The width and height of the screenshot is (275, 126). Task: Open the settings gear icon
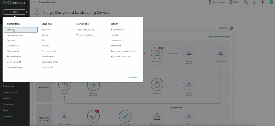[262, 2]
